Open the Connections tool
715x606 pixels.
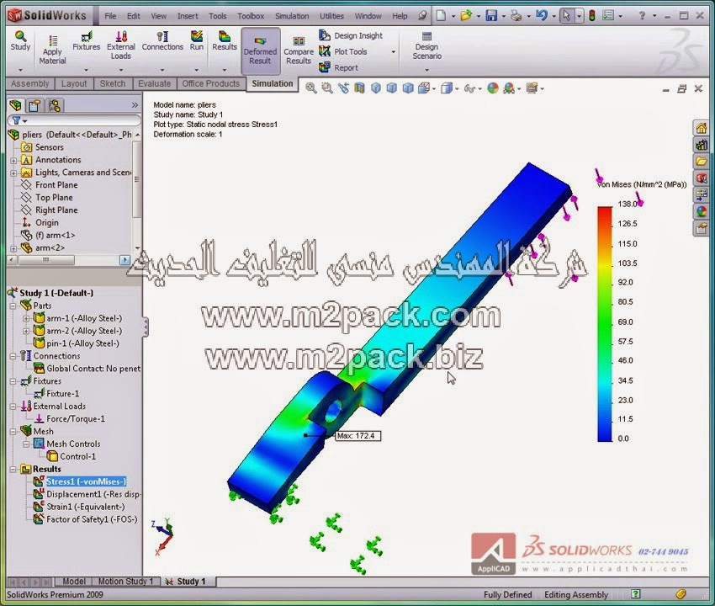[162, 40]
